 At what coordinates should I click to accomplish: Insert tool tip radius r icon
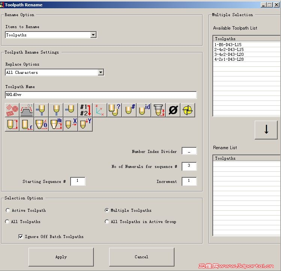(x=27, y=124)
